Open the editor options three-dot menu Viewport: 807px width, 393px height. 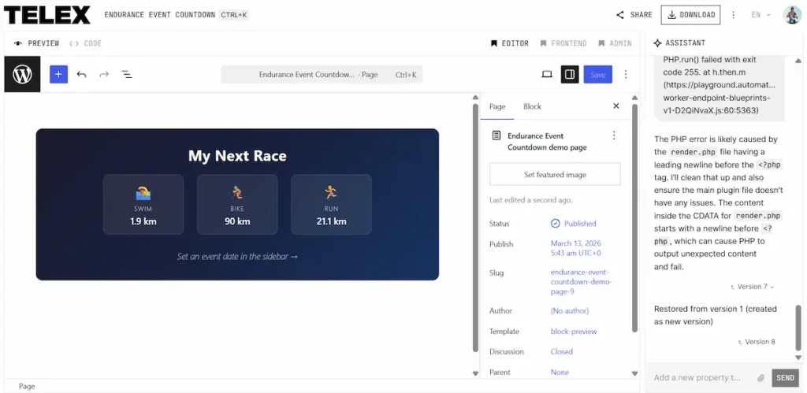pyautogui.click(x=626, y=75)
